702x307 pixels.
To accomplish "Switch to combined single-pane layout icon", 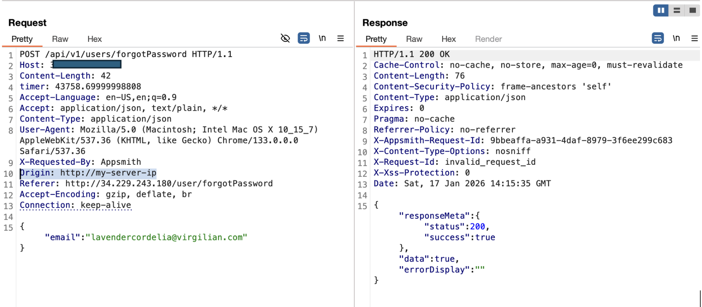I will coord(693,11).
